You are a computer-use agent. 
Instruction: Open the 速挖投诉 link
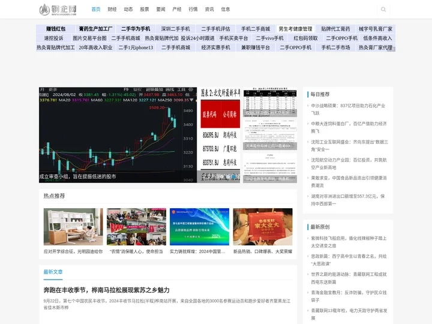tap(54, 38)
